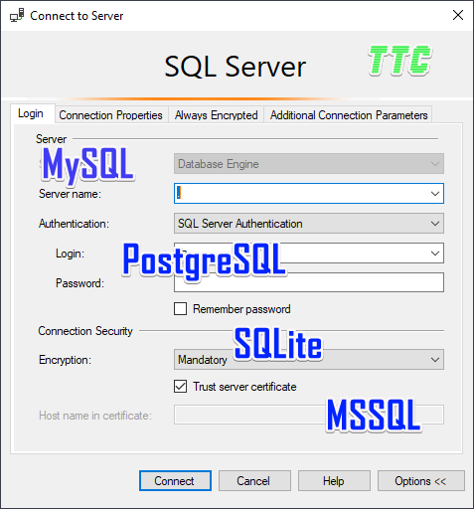Close the Connect to Server dialog
This screenshot has height=509, width=474.
458,15
